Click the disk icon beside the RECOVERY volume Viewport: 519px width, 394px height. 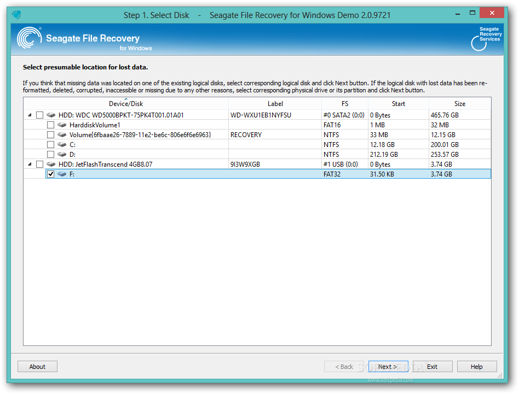[61, 134]
